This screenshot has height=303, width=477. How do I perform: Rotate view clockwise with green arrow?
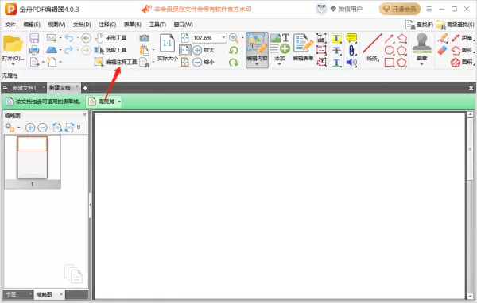tap(233, 62)
